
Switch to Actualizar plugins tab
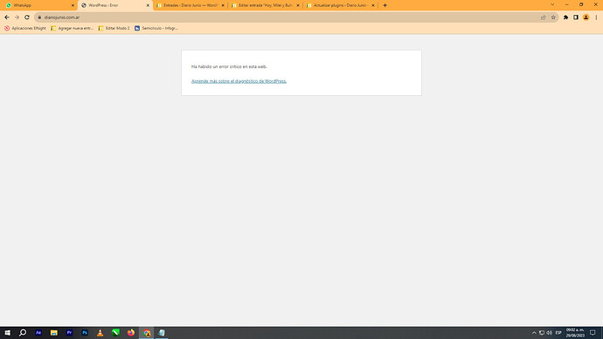pos(341,5)
